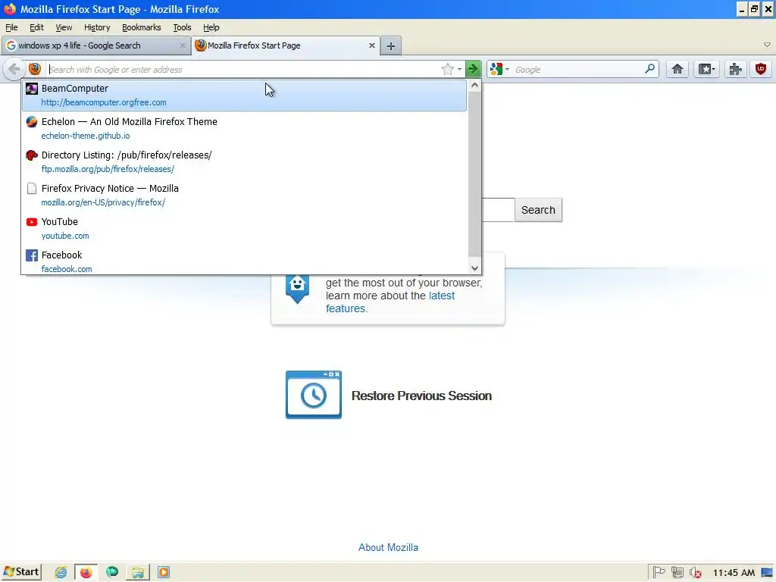Image resolution: width=776 pixels, height=582 pixels.
Task: Click the red Directory Listing favicon
Action: click(x=32, y=155)
